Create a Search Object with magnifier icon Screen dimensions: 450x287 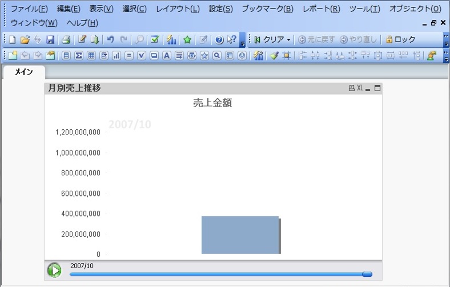click(217, 55)
